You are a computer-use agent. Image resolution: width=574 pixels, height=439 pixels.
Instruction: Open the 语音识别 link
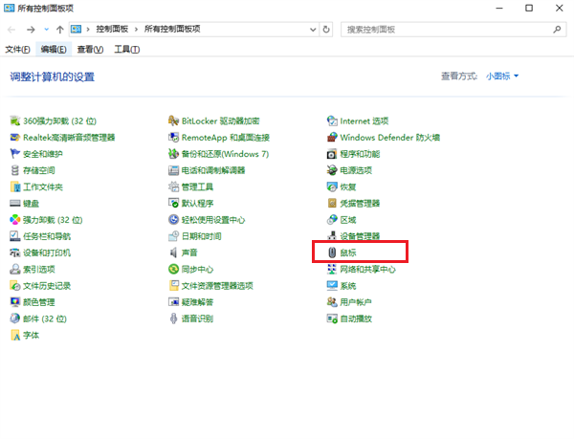coord(197,318)
